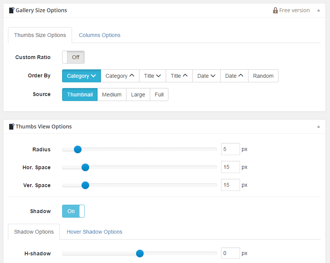Choose Large as image source
Screen dimensions: 330x263
click(x=138, y=95)
